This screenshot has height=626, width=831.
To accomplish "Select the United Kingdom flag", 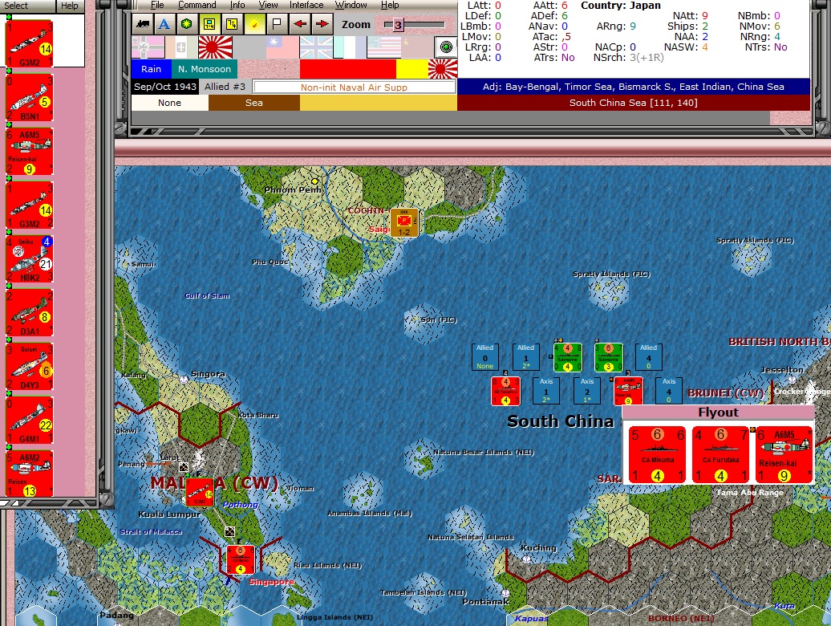I will click(315, 47).
